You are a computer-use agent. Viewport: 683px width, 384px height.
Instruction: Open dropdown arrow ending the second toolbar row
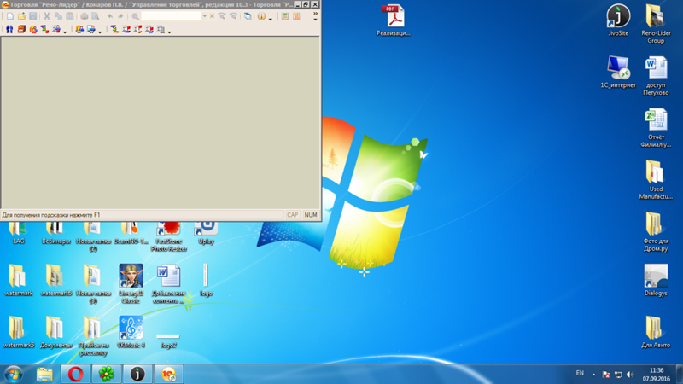[169, 32]
